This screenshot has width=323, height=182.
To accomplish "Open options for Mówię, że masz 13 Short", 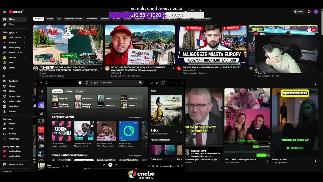I will (315, 161).
